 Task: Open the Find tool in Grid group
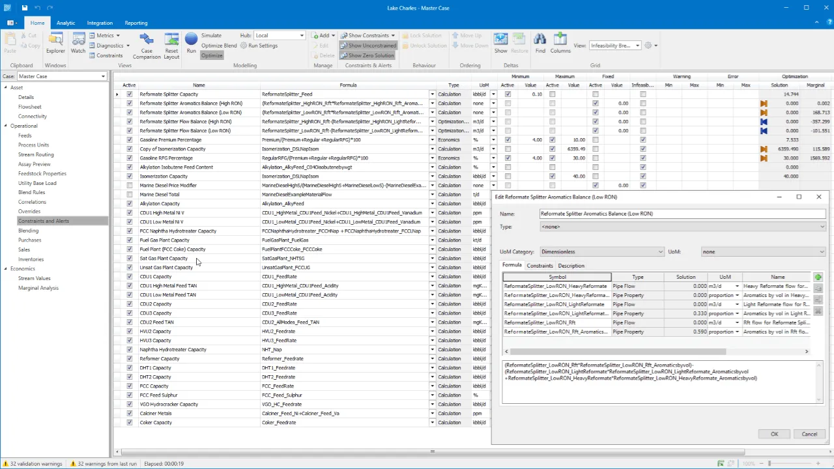540,42
